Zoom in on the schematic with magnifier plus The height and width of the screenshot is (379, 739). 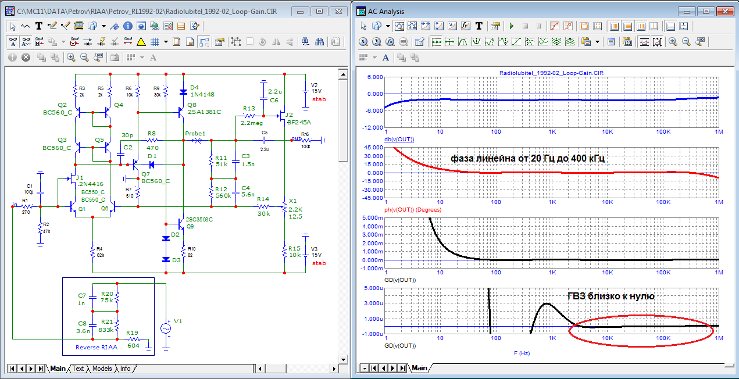click(71, 57)
